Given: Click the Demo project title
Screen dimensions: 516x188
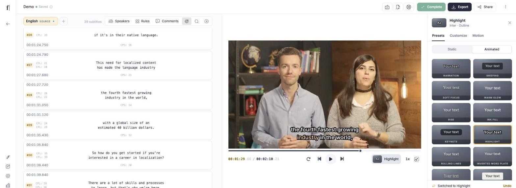Looking at the screenshot, I should coord(29,7).
